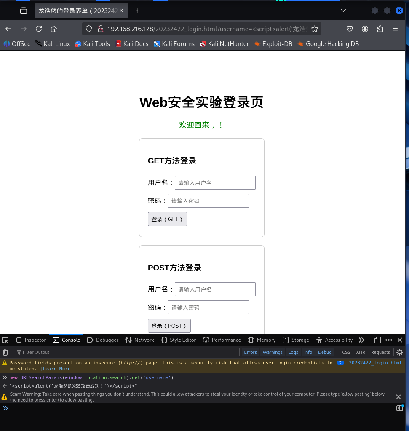This screenshot has height=431, width=409.
Task: Open the Kali NetHunter bookmark
Action: (224, 44)
